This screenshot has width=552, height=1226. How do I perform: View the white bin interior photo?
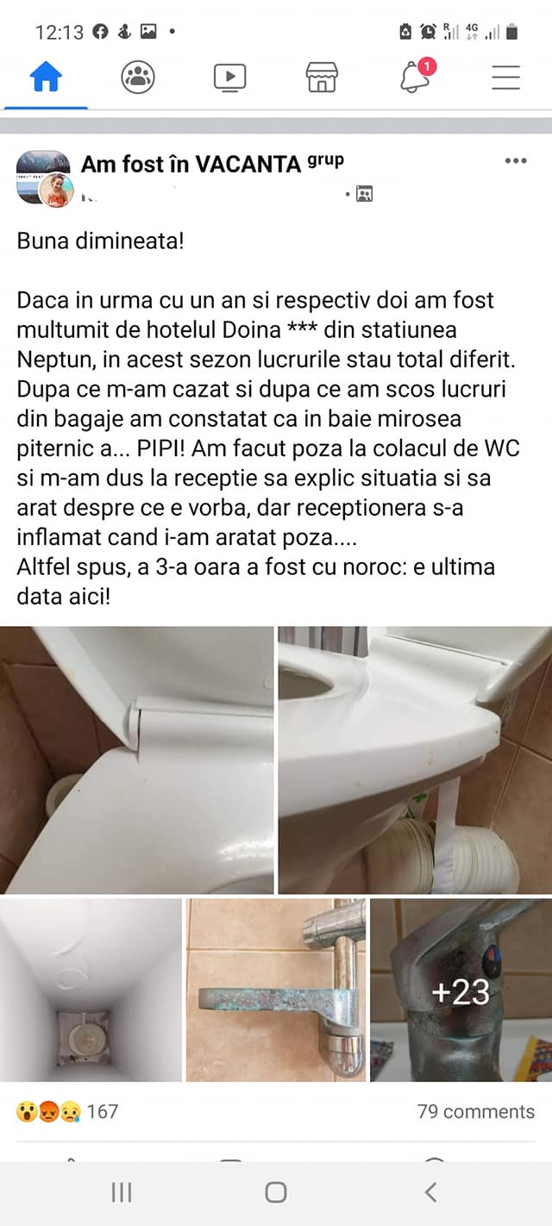(91, 990)
